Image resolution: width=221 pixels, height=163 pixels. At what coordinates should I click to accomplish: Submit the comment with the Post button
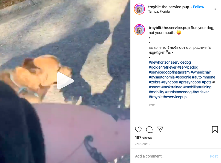tap(214, 156)
